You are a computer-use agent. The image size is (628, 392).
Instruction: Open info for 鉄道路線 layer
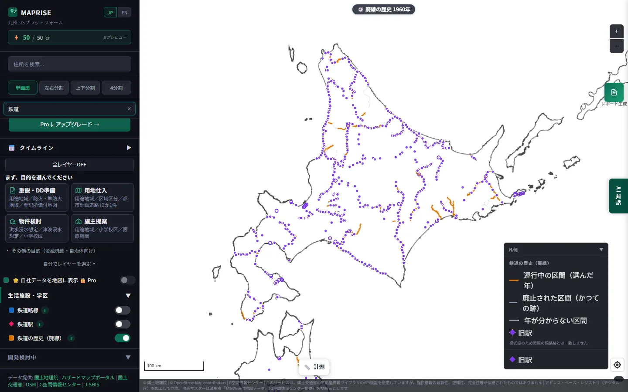coord(45,310)
